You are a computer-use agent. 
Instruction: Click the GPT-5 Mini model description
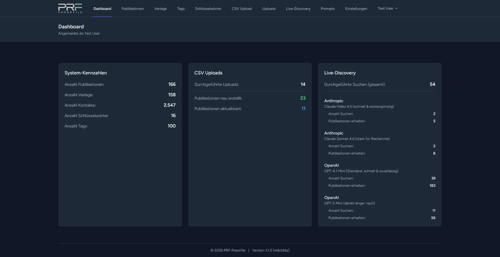(x=349, y=203)
